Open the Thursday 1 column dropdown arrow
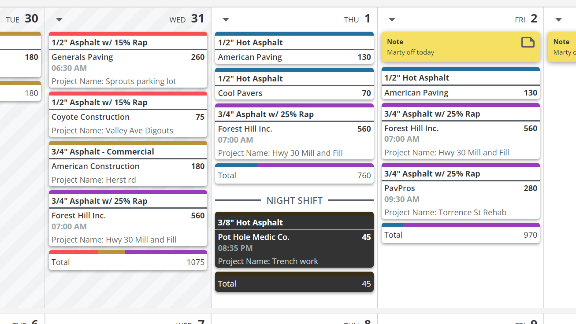 (x=226, y=19)
